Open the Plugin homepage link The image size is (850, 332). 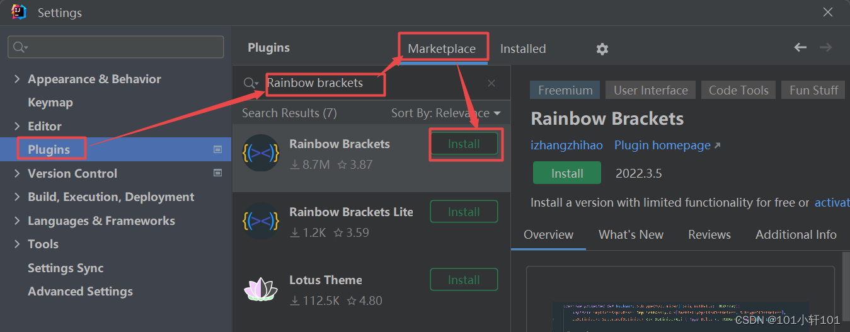click(x=667, y=146)
